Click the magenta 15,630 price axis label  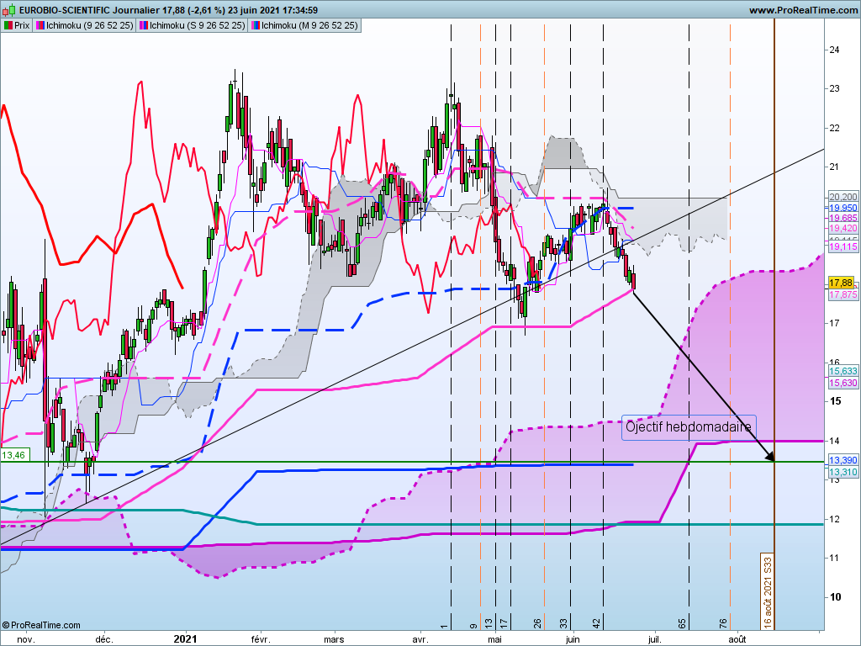(x=843, y=383)
